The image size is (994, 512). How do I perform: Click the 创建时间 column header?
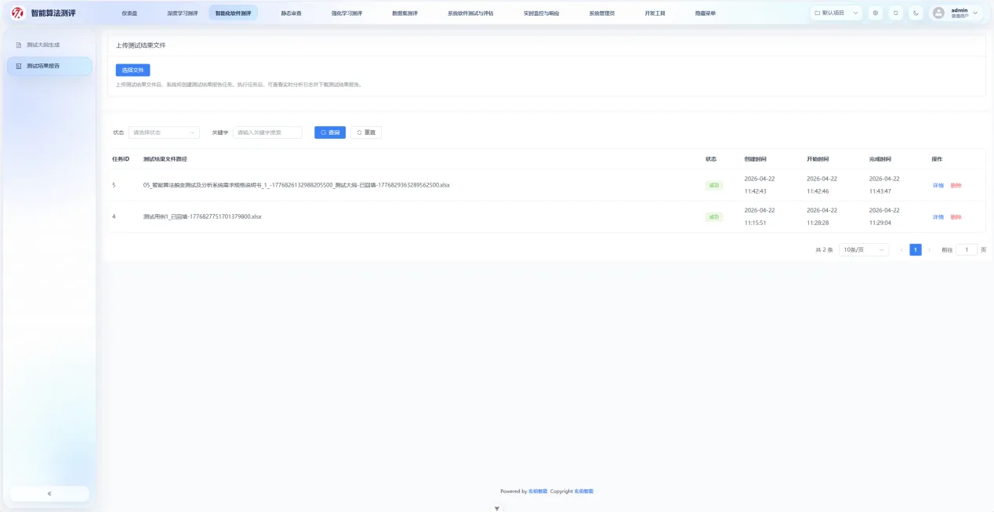click(x=755, y=159)
